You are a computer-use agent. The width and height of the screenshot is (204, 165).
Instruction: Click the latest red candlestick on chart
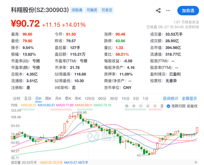pyautogui.click(x=197, y=130)
